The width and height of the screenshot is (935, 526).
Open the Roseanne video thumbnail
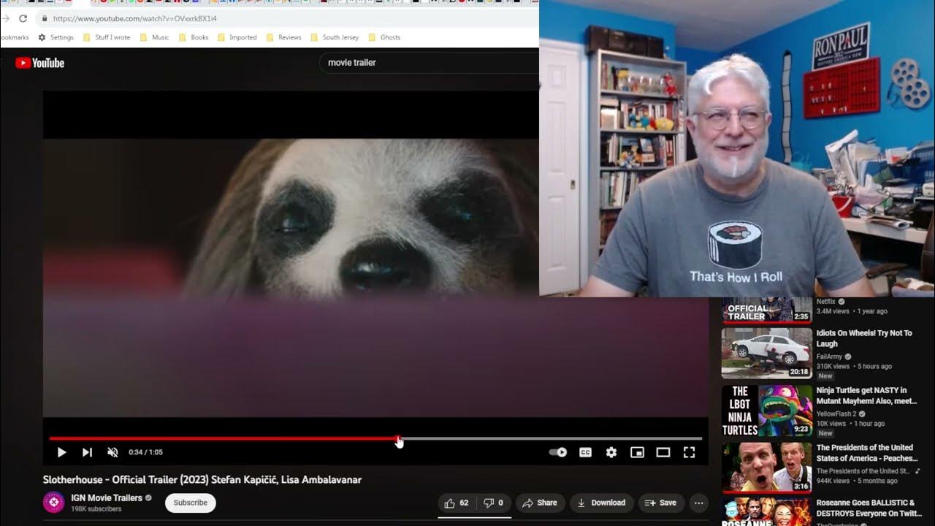pos(766,512)
